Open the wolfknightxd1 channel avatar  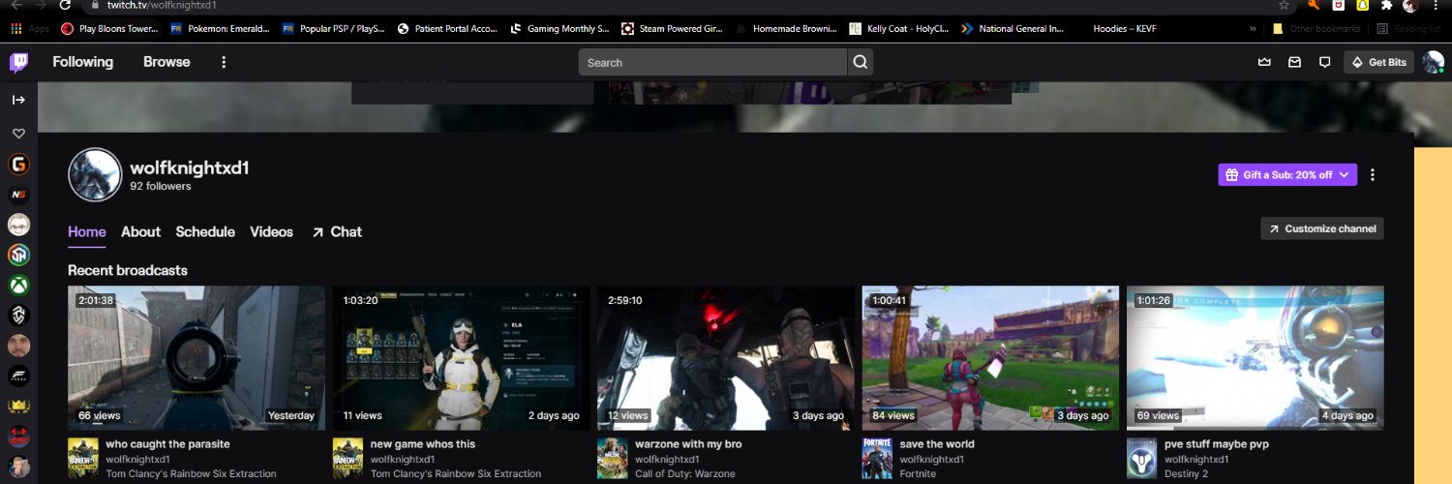[95, 175]
